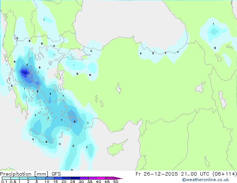Click the '50' legend scale label
The height and width of the screenshot is (183, 237).
(116, 182)
